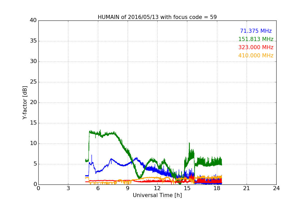Click the y-axis tick label 10

(x=33, y=143)
